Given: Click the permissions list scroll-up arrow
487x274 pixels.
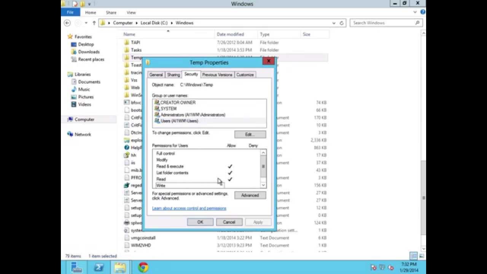Looking at the screenshot, I should click(263, 153).
